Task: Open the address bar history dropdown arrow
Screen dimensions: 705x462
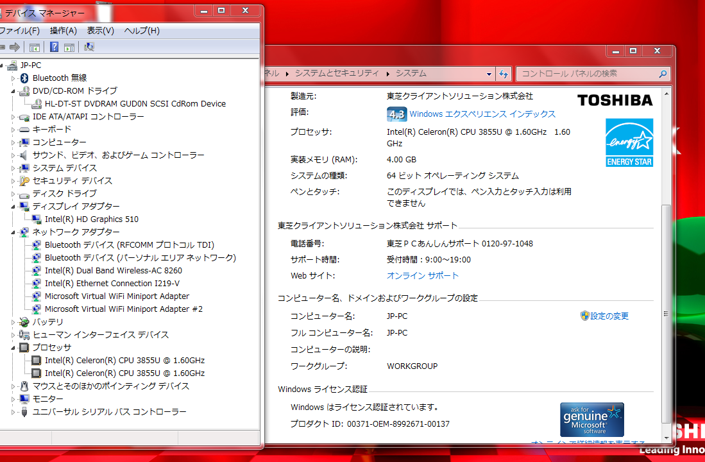Action: [489, 74]
